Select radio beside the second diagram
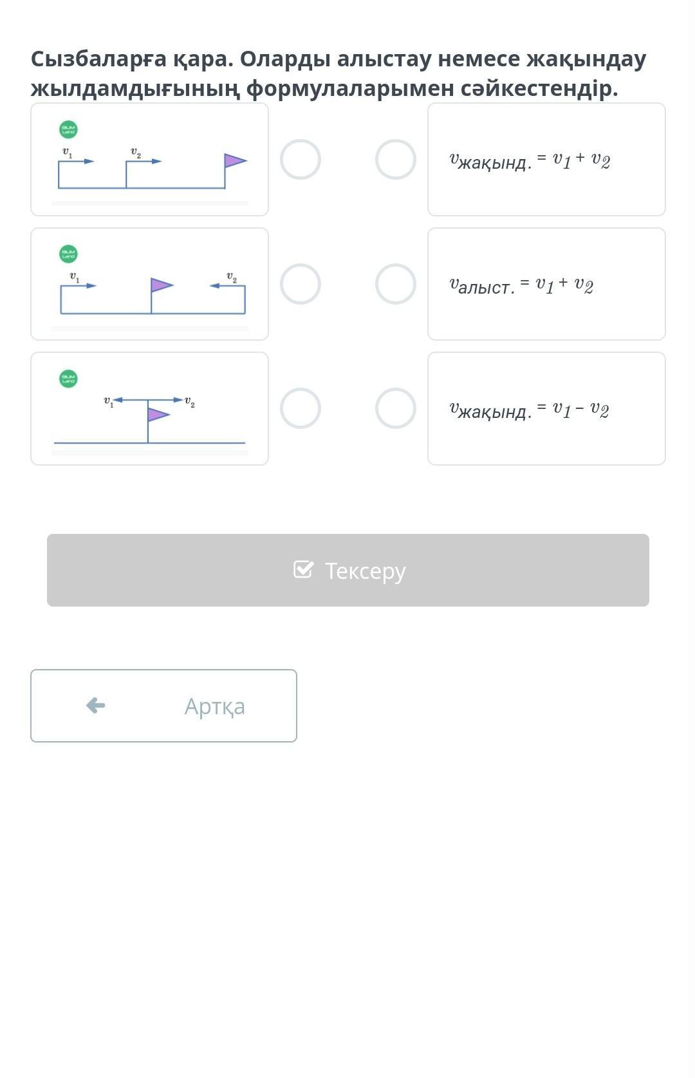 (x=300, y=284)
